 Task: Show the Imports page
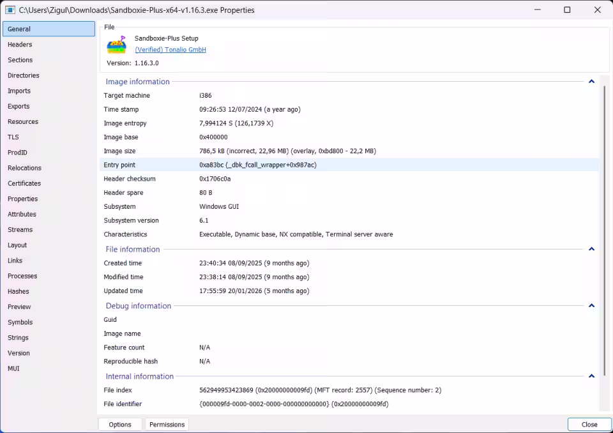[49, 91]
